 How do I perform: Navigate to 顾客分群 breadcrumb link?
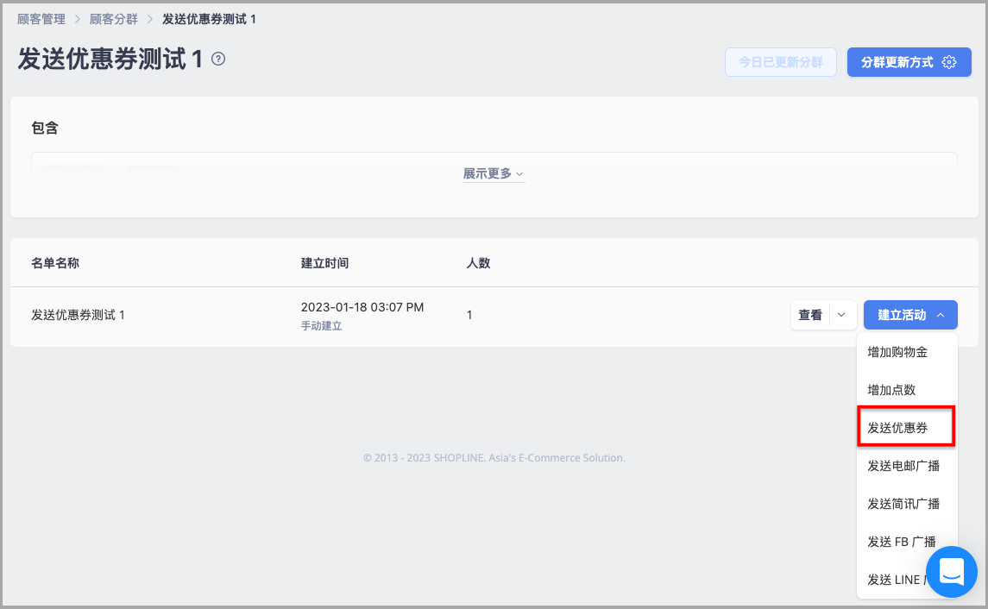coord(113,20)
